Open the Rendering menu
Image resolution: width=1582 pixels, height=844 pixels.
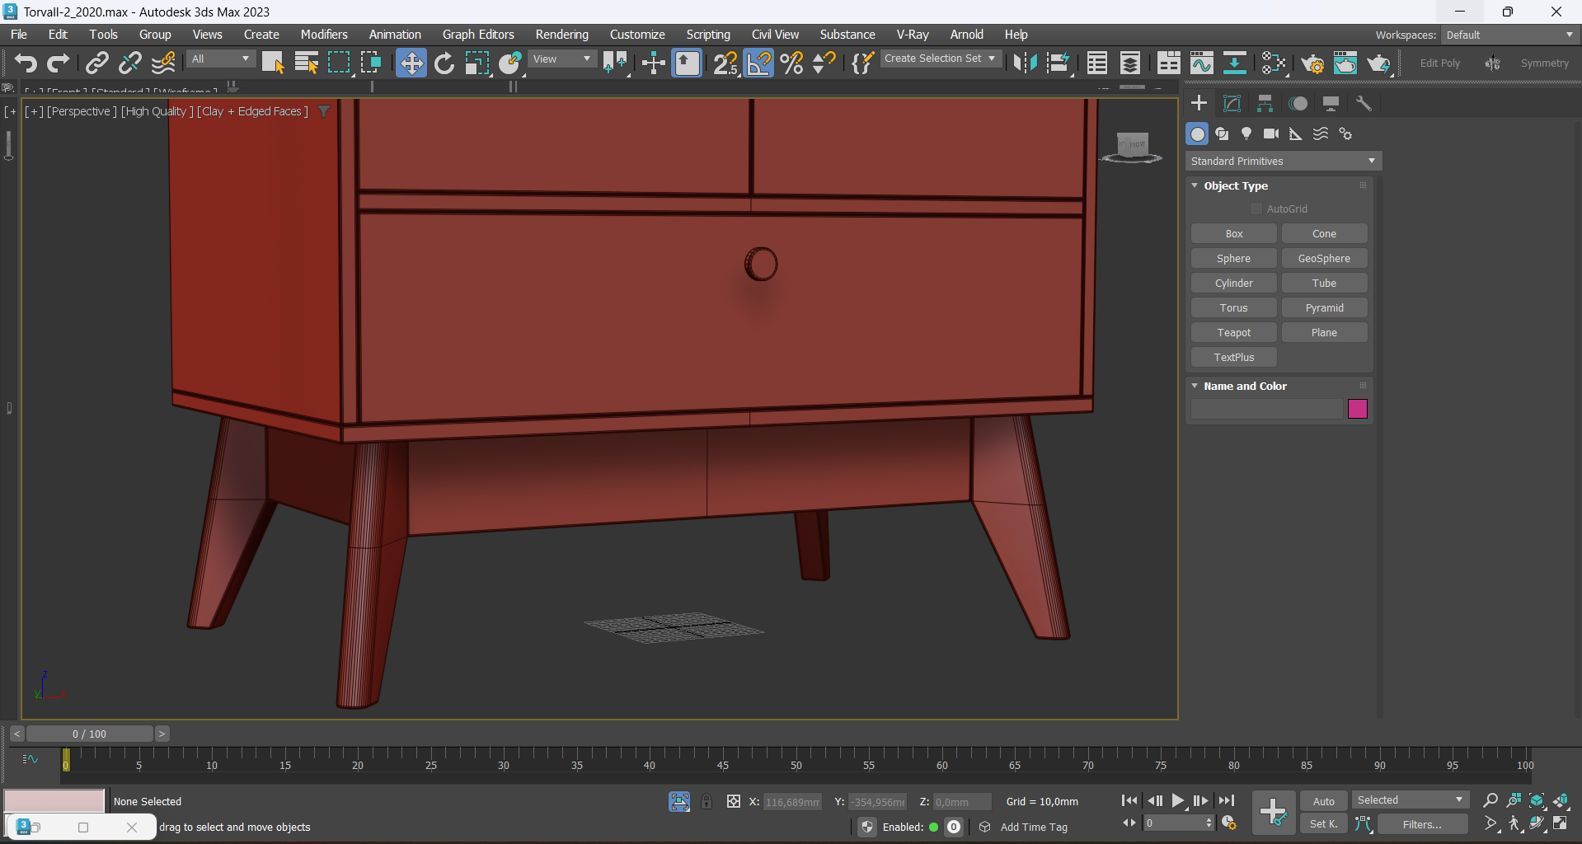[561, 35]
